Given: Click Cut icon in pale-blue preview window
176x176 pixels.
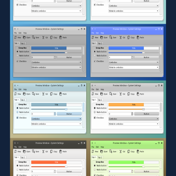Looking at the screenshot, I should 43,94.
